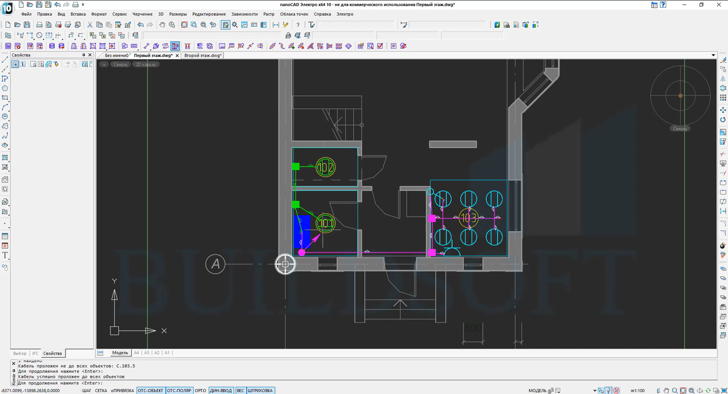
Task: Click the Undo arrow in main toolbar
Action: click(x=140, y=25)
